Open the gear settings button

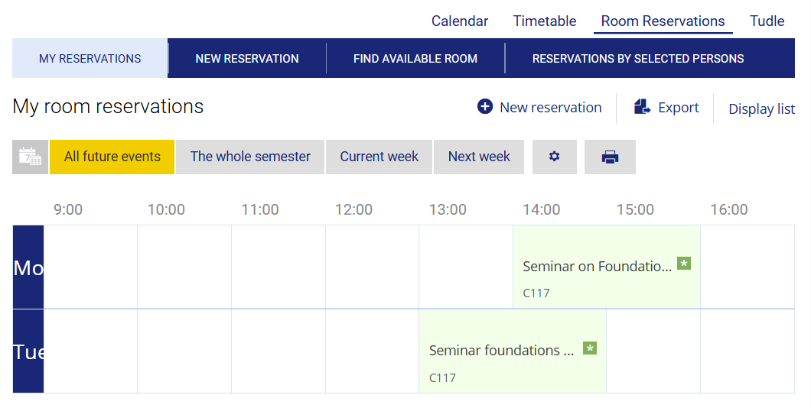(x=555, y=157)
